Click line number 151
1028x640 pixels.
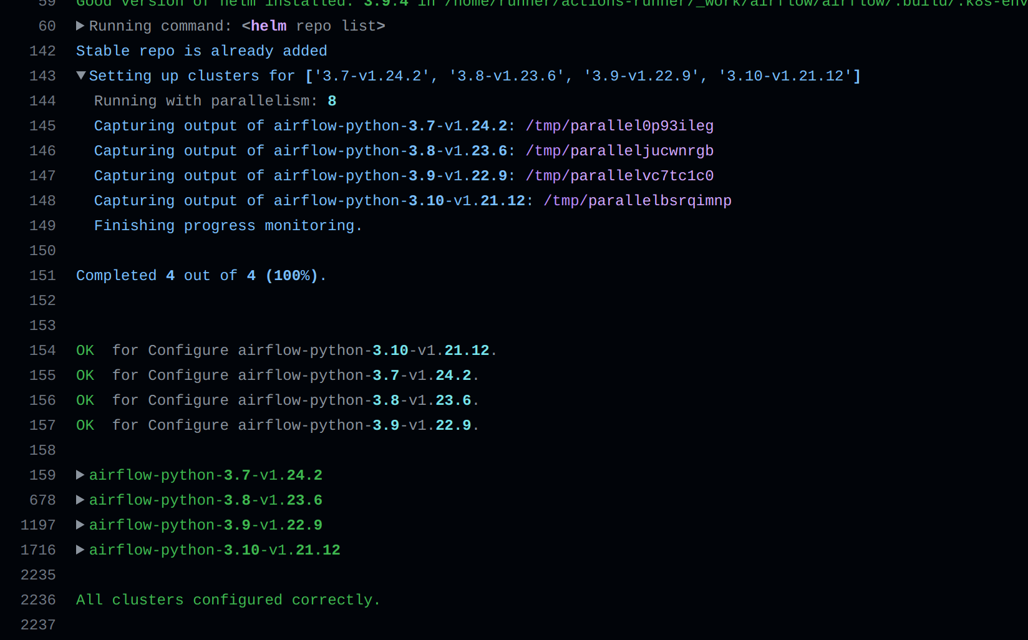coord(42,276)
